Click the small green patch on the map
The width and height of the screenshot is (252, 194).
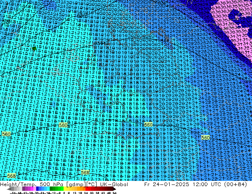point(34,48)
